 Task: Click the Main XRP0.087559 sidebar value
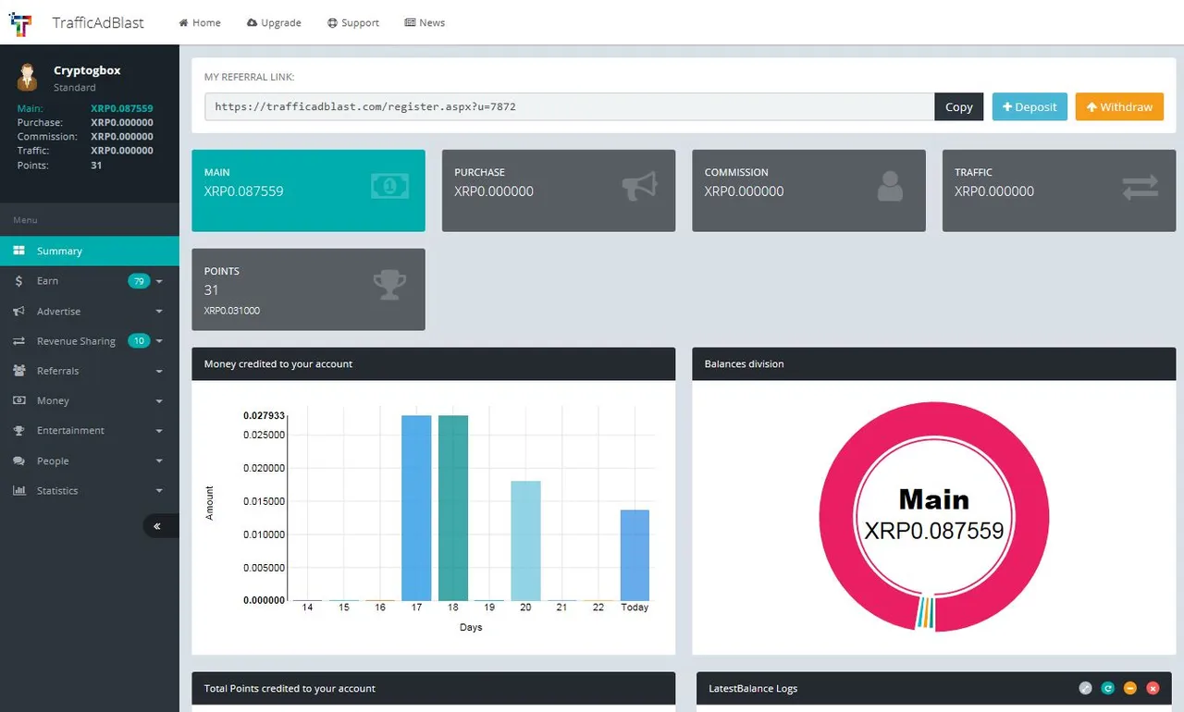tap(122, 108)
